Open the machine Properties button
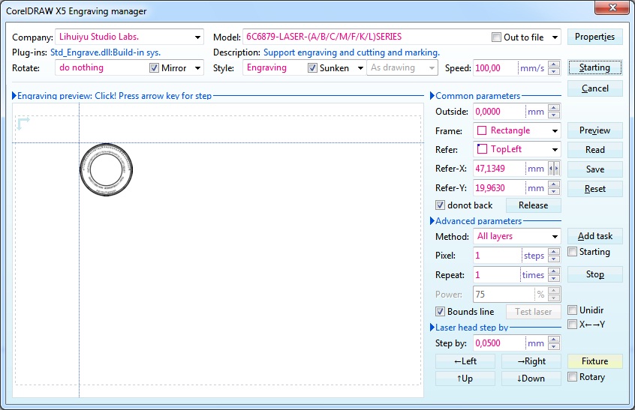Viewport: 635px width, 410px height. (x=594, y=37)
